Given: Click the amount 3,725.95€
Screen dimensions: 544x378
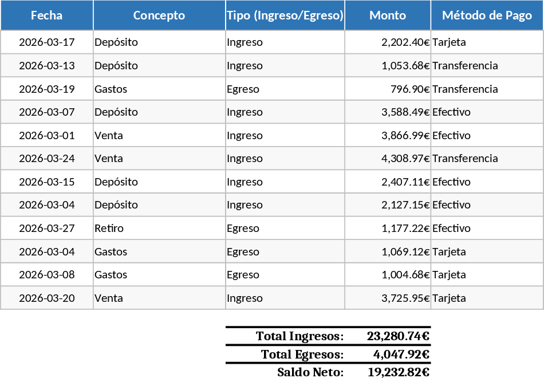Looking at the screenshot, I should click(x=405, y=298).
